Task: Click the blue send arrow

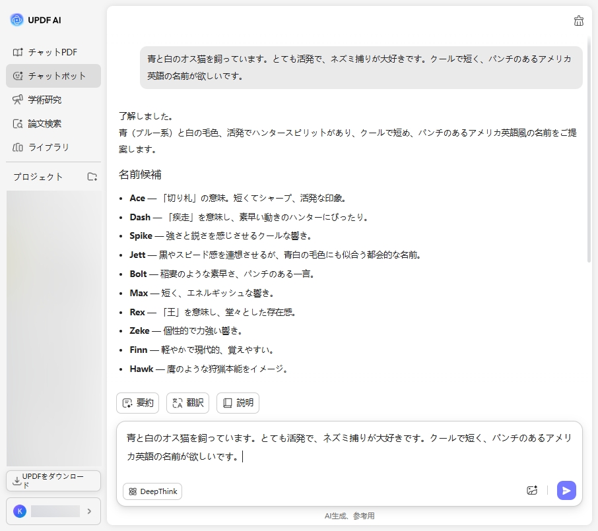Action: click(566, 491)
